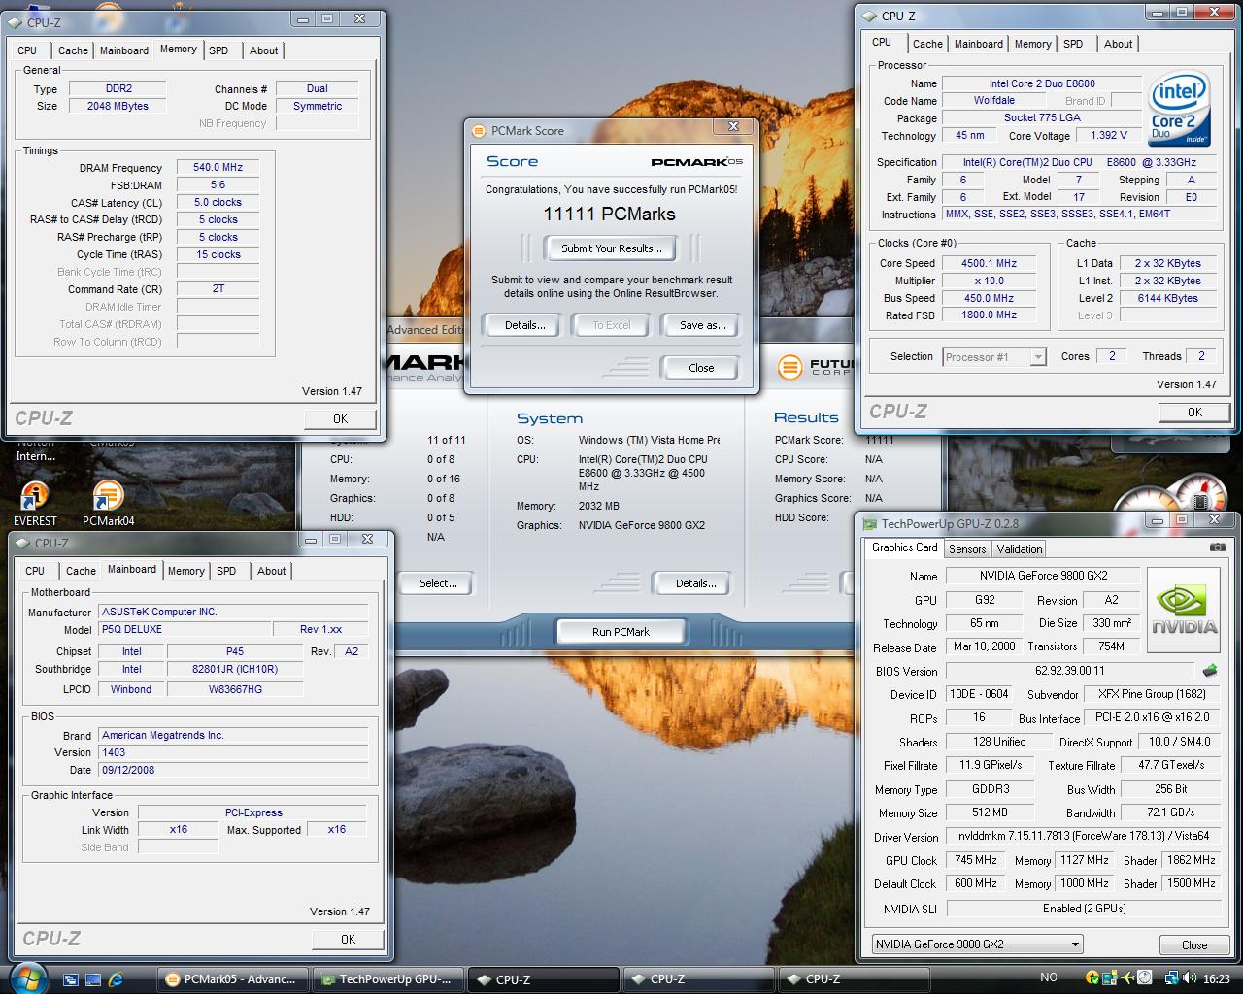Screen dimensions: 1243x994
Task: Click the GPU Clock 745 MHz field
Action: click(975, 860)
